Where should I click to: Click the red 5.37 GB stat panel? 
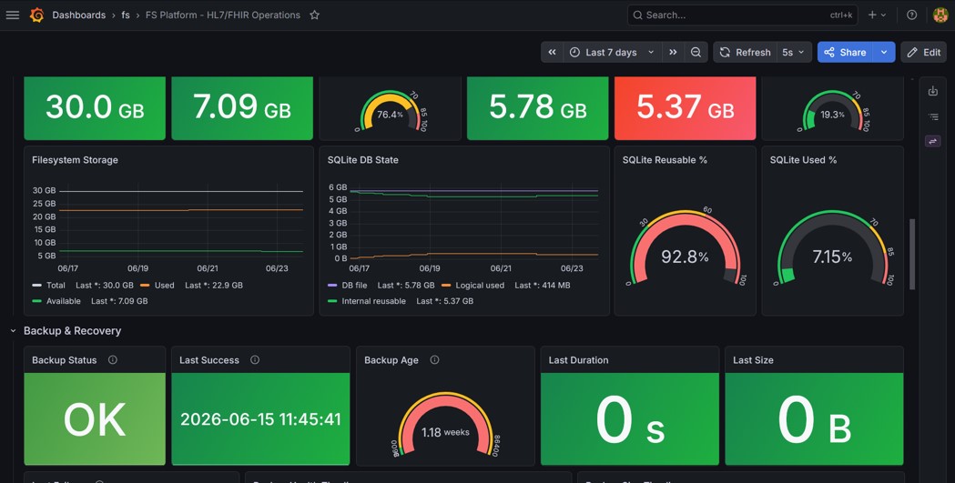point(686,107)
